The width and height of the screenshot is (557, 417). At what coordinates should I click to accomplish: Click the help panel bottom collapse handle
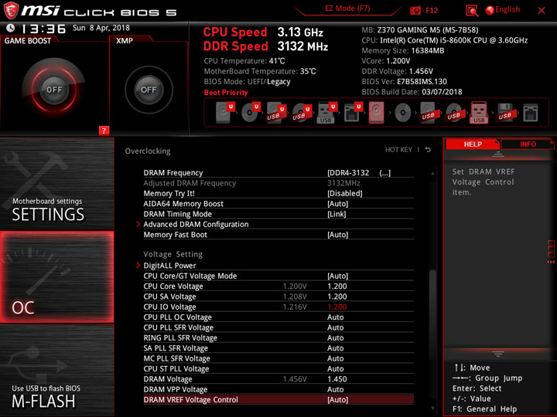pos(498,354)
